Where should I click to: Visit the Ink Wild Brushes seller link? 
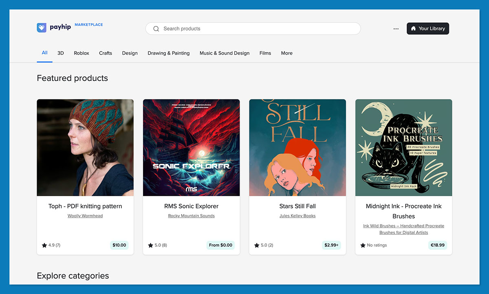(404, 229)
